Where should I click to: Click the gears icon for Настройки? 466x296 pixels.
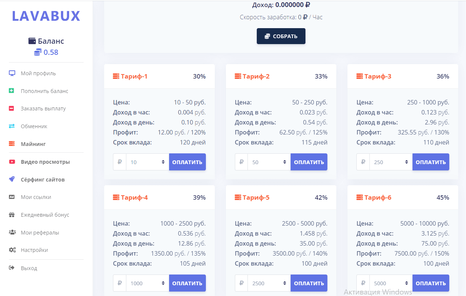click(12, 250)
